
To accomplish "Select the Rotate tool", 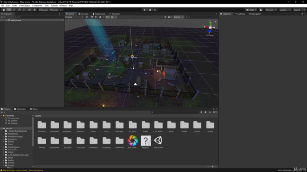I will tap(14, 10).
